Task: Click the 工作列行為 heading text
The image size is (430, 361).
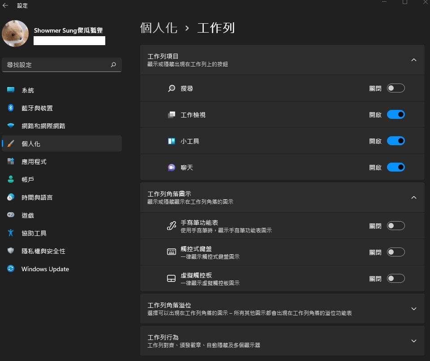Action: 163,337
